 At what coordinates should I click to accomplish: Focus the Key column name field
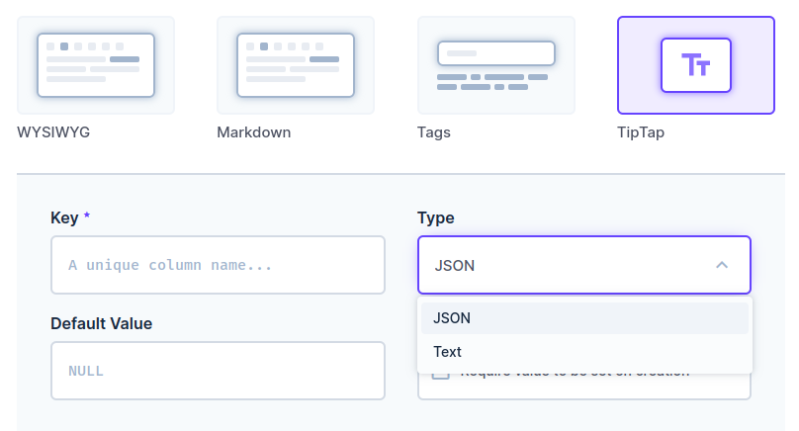(218, 265)
